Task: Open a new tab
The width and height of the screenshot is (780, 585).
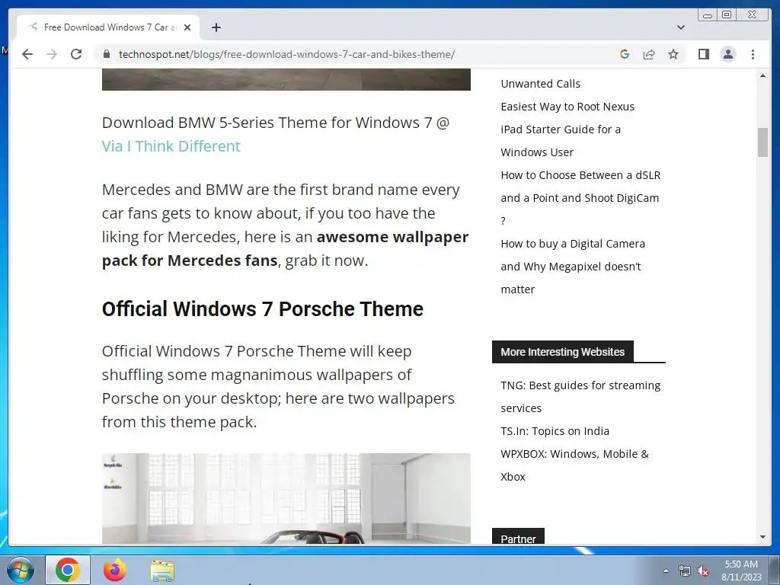Action: pos(216,27)
